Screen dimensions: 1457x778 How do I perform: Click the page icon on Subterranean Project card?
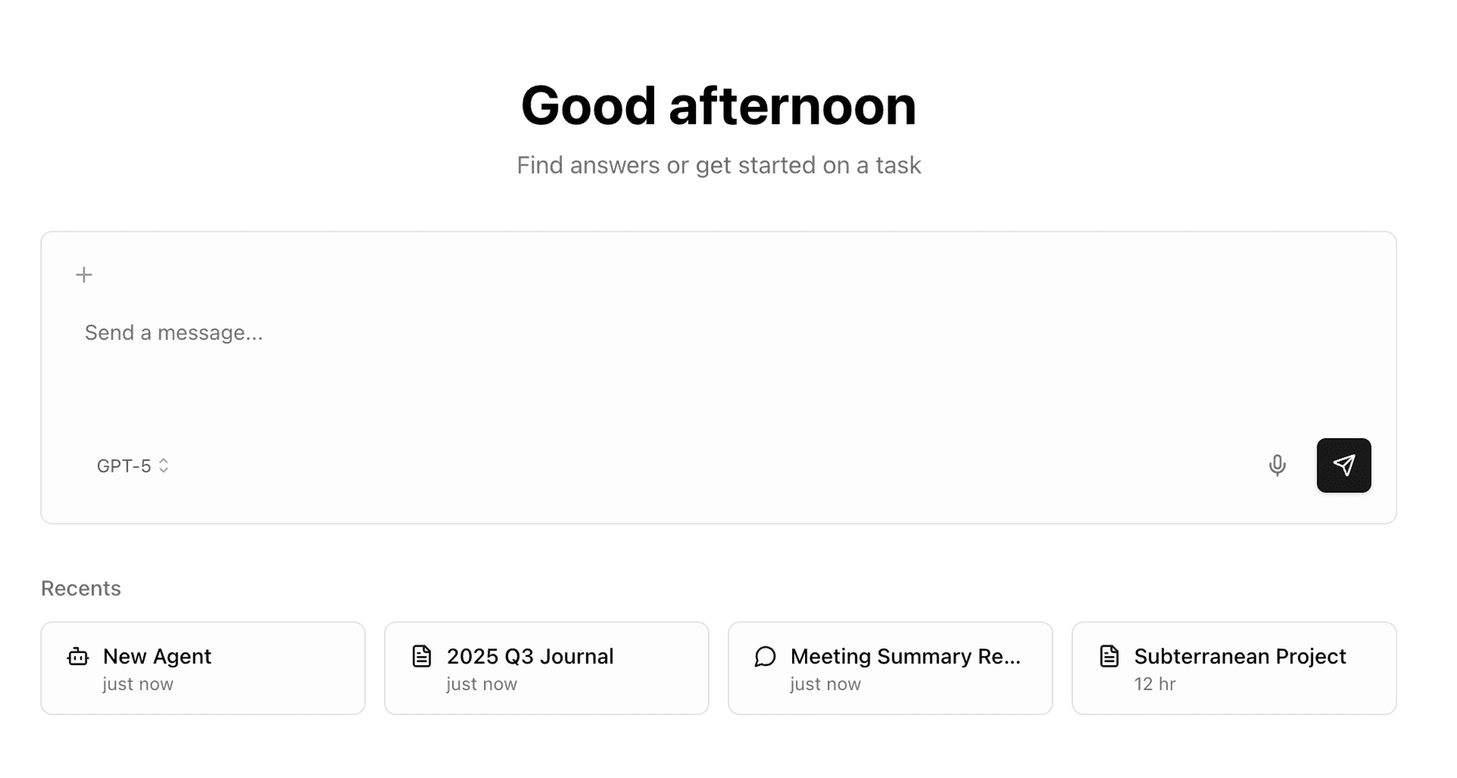coord(1109,656)
